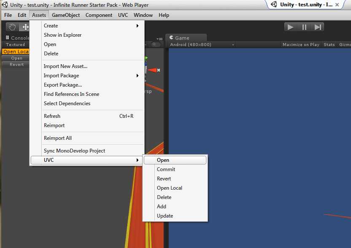The image size is (351, 248).
Task: Open the panel options menu icon
Action: coord(159,39)
